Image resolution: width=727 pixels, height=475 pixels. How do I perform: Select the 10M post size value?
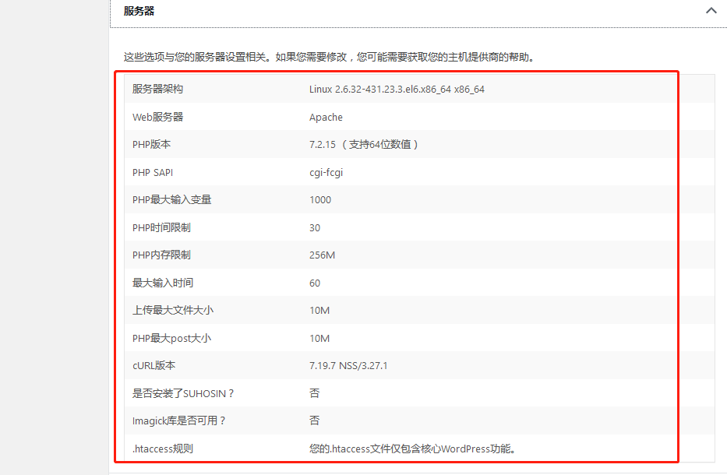click(319, 338)
